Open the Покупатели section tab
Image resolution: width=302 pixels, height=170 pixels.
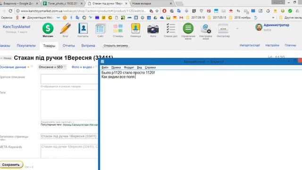[26, 45]
